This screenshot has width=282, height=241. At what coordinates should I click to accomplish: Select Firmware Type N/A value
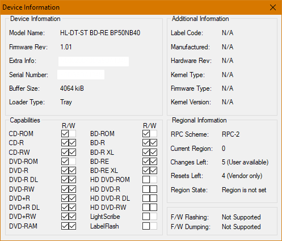coord(228,88)
